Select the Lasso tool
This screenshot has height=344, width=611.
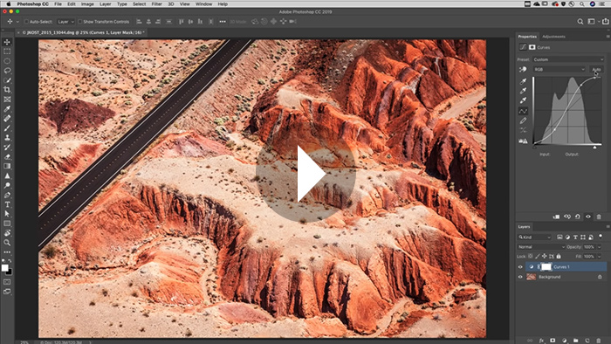7,71
